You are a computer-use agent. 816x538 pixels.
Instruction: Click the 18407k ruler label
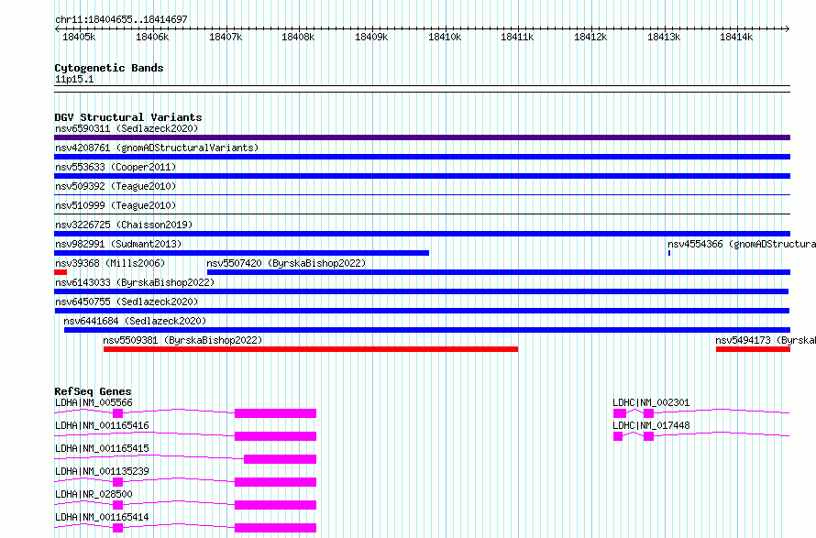point(226,37)
